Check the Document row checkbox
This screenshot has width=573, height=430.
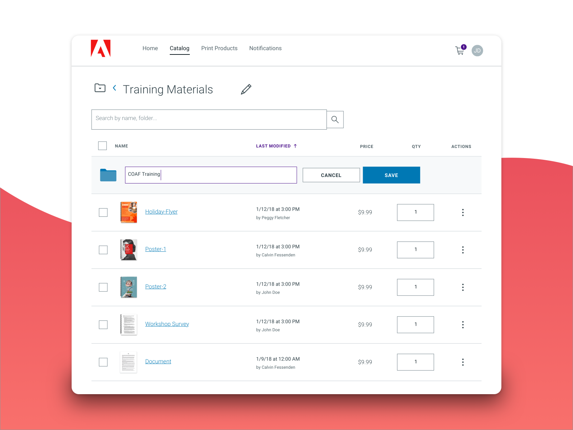tap(103, 362)
